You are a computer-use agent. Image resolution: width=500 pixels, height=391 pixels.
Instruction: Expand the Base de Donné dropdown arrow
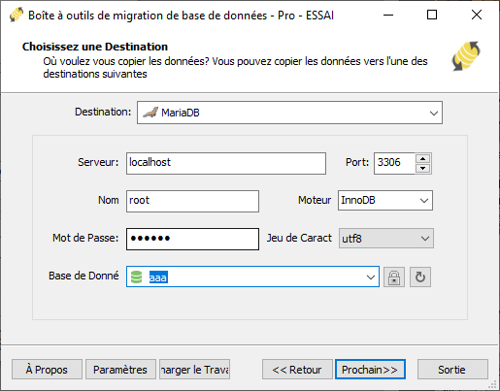[371, 277]
